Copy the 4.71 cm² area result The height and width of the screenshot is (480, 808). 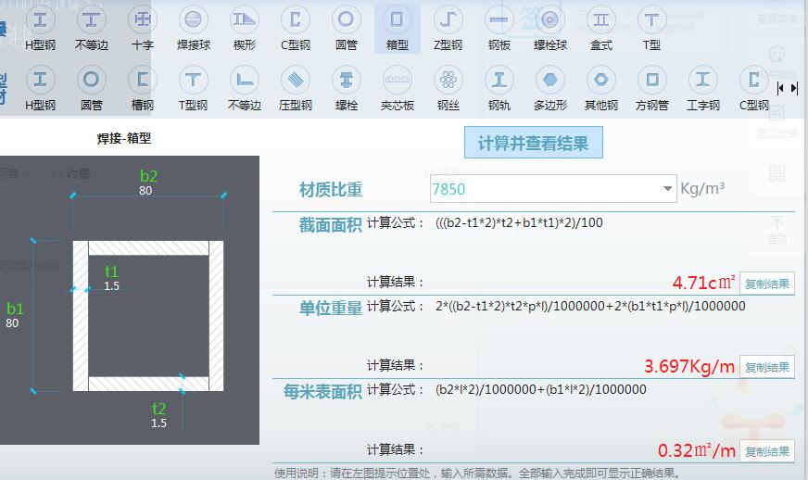pyautogui.click(x=767, y=284)
